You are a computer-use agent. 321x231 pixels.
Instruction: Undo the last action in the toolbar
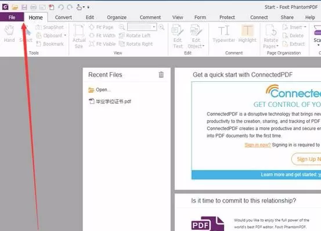coord(61,8)
